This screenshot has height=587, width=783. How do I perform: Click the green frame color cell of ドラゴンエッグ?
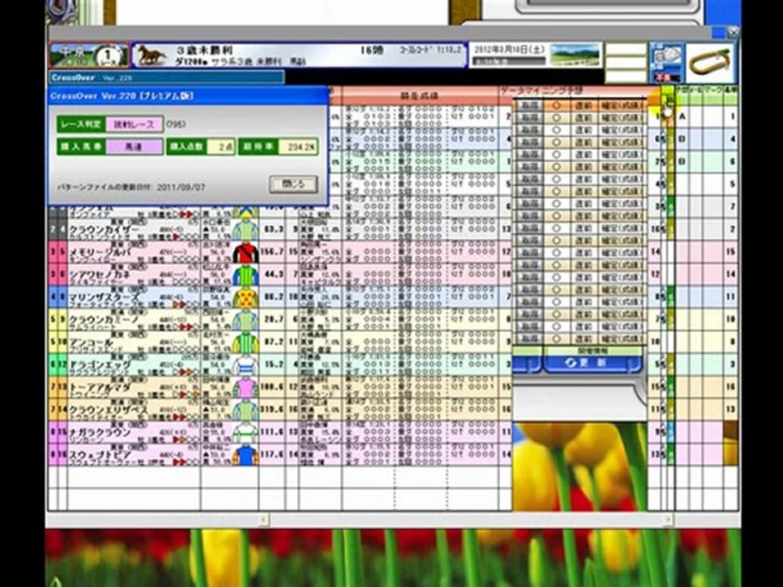tap(54, 365)
